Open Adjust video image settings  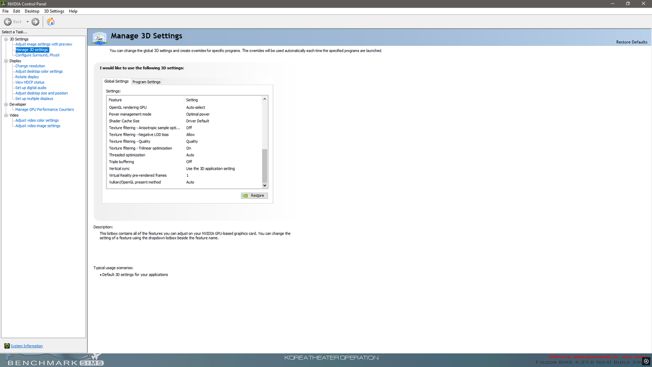click(x=38, y=126)
